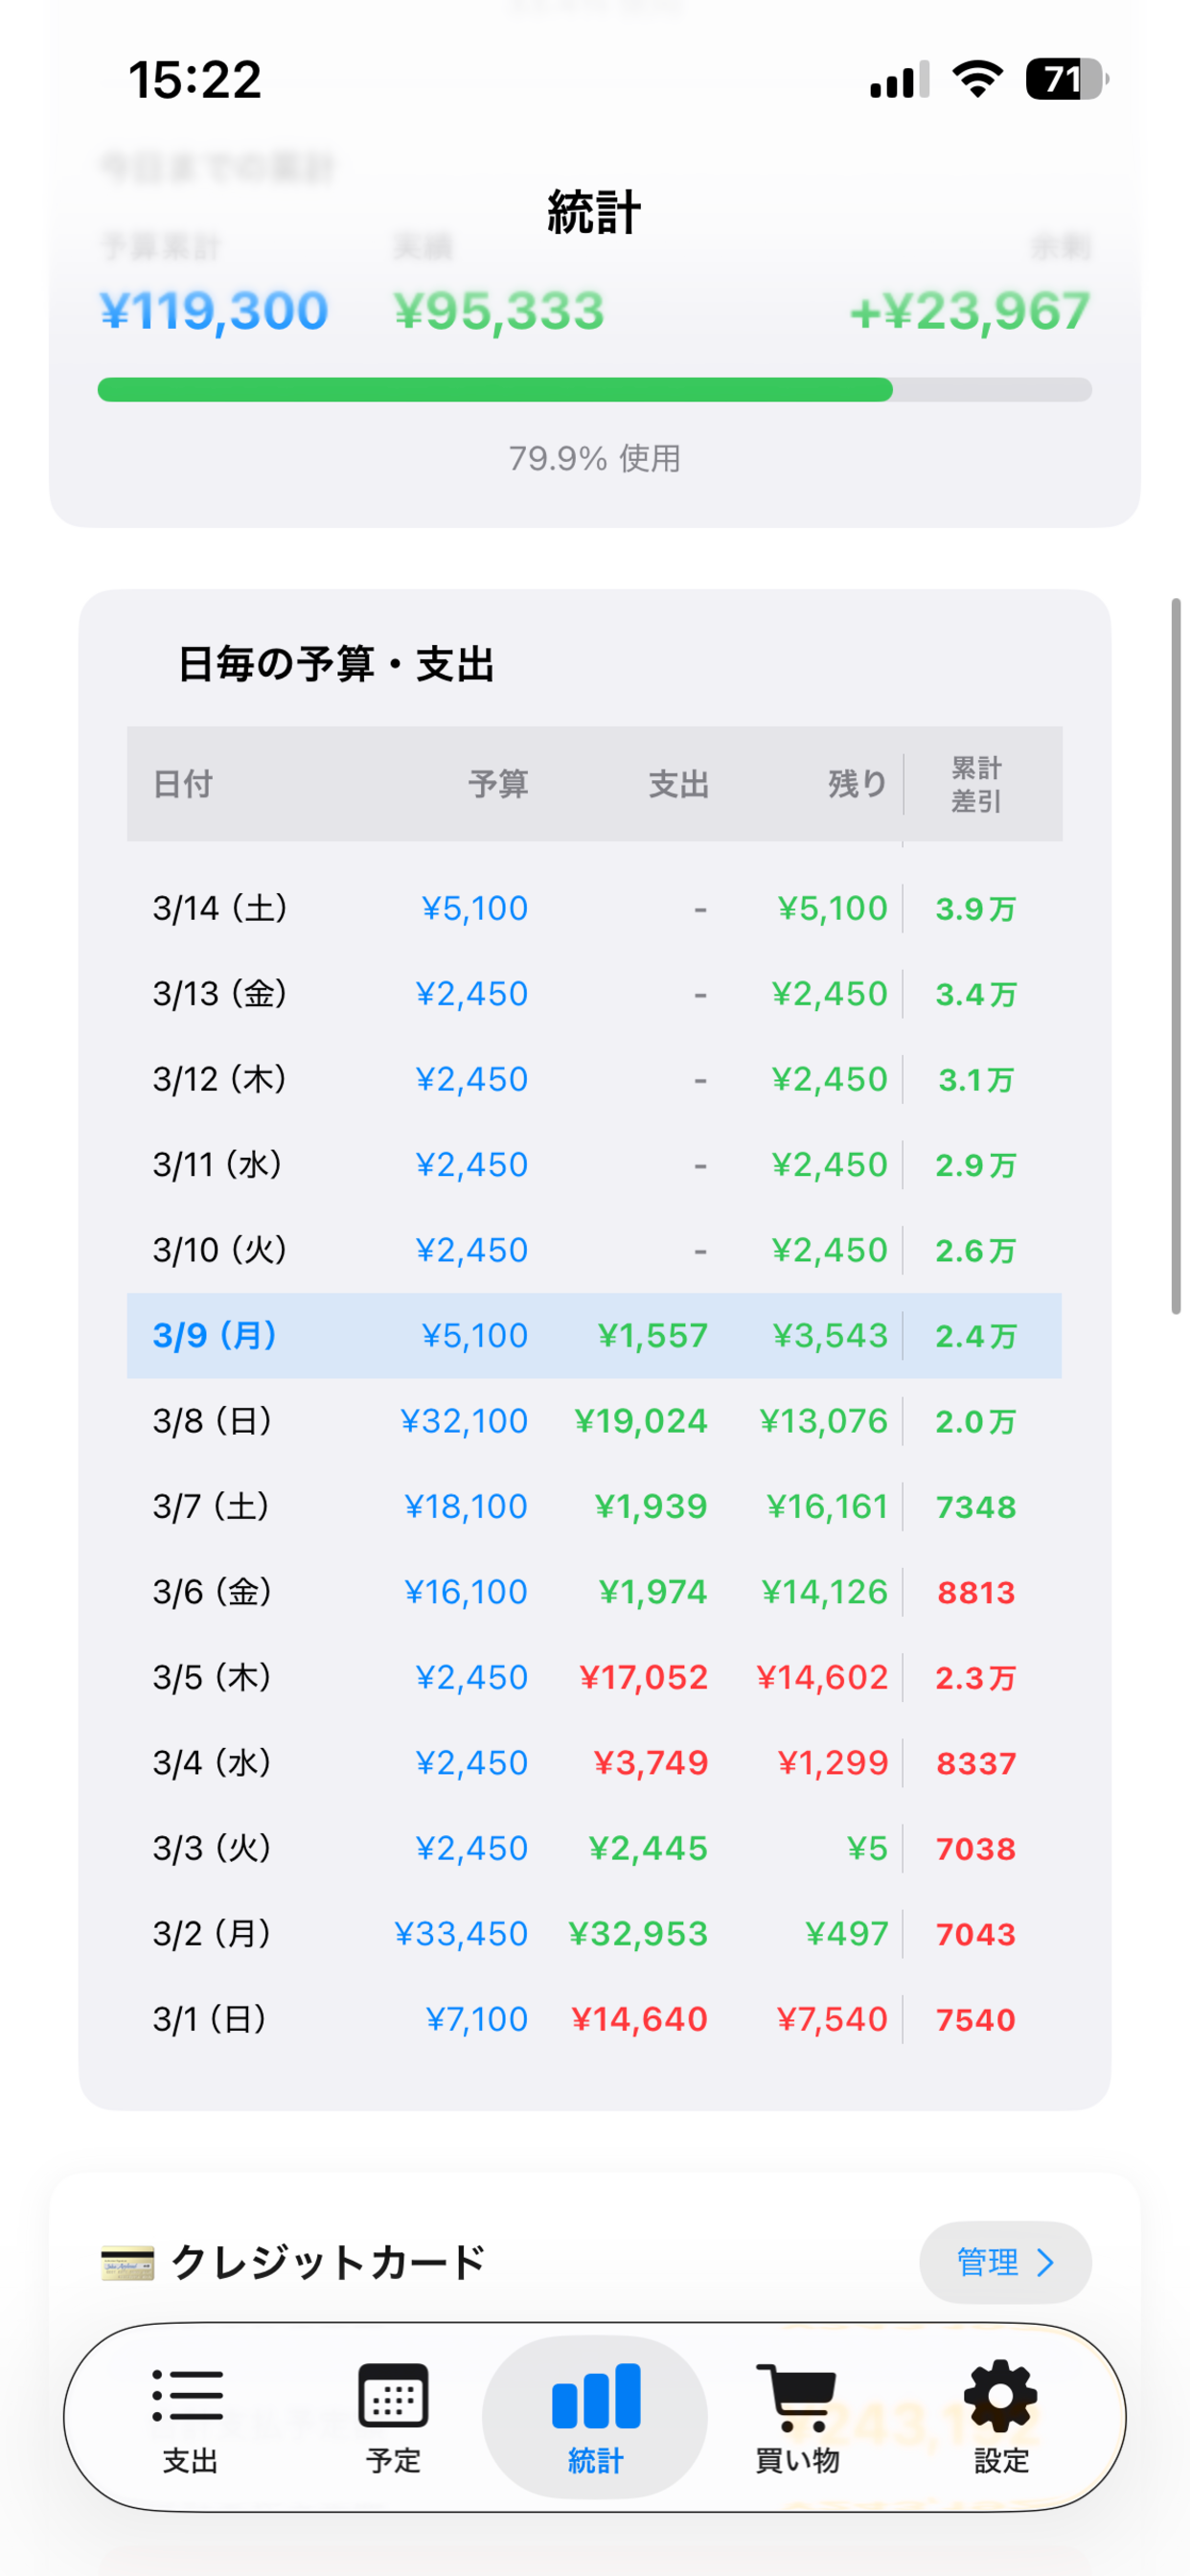Tap the 支出 column header in table
The image size is (1190, 2576).
point(679,784)
